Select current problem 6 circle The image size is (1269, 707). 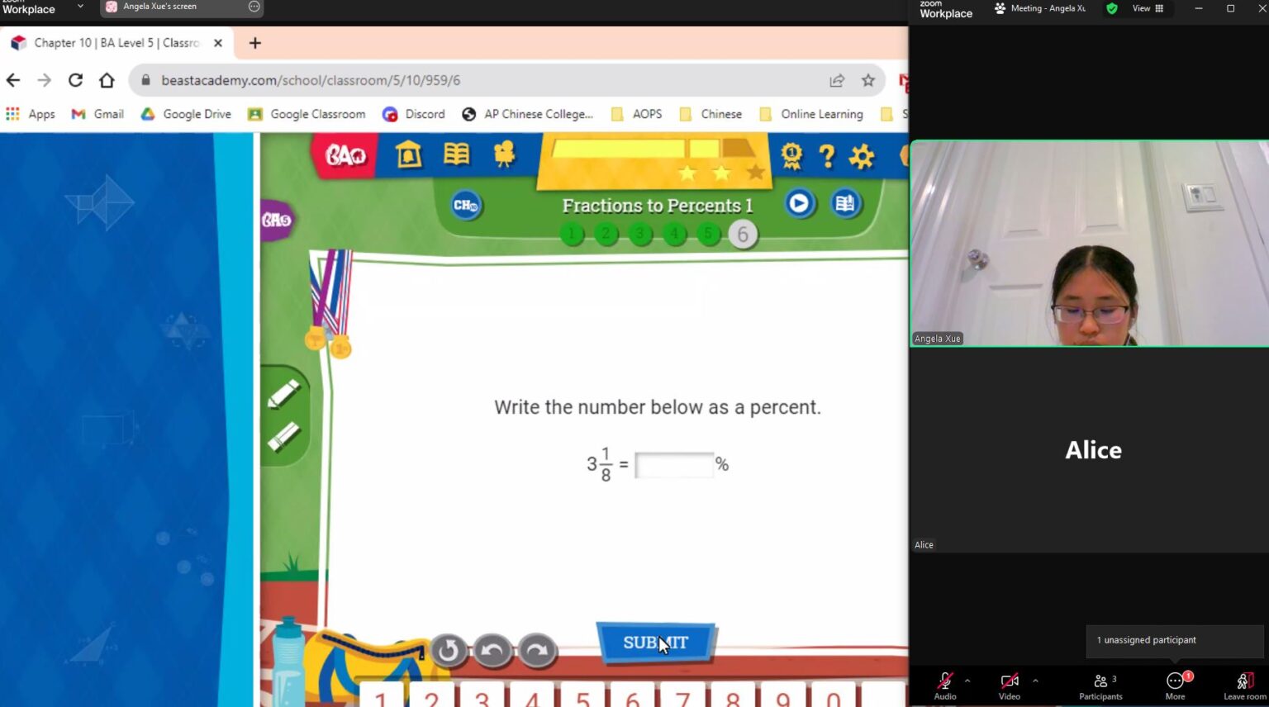pyautogui.click(x=743, y=235)
